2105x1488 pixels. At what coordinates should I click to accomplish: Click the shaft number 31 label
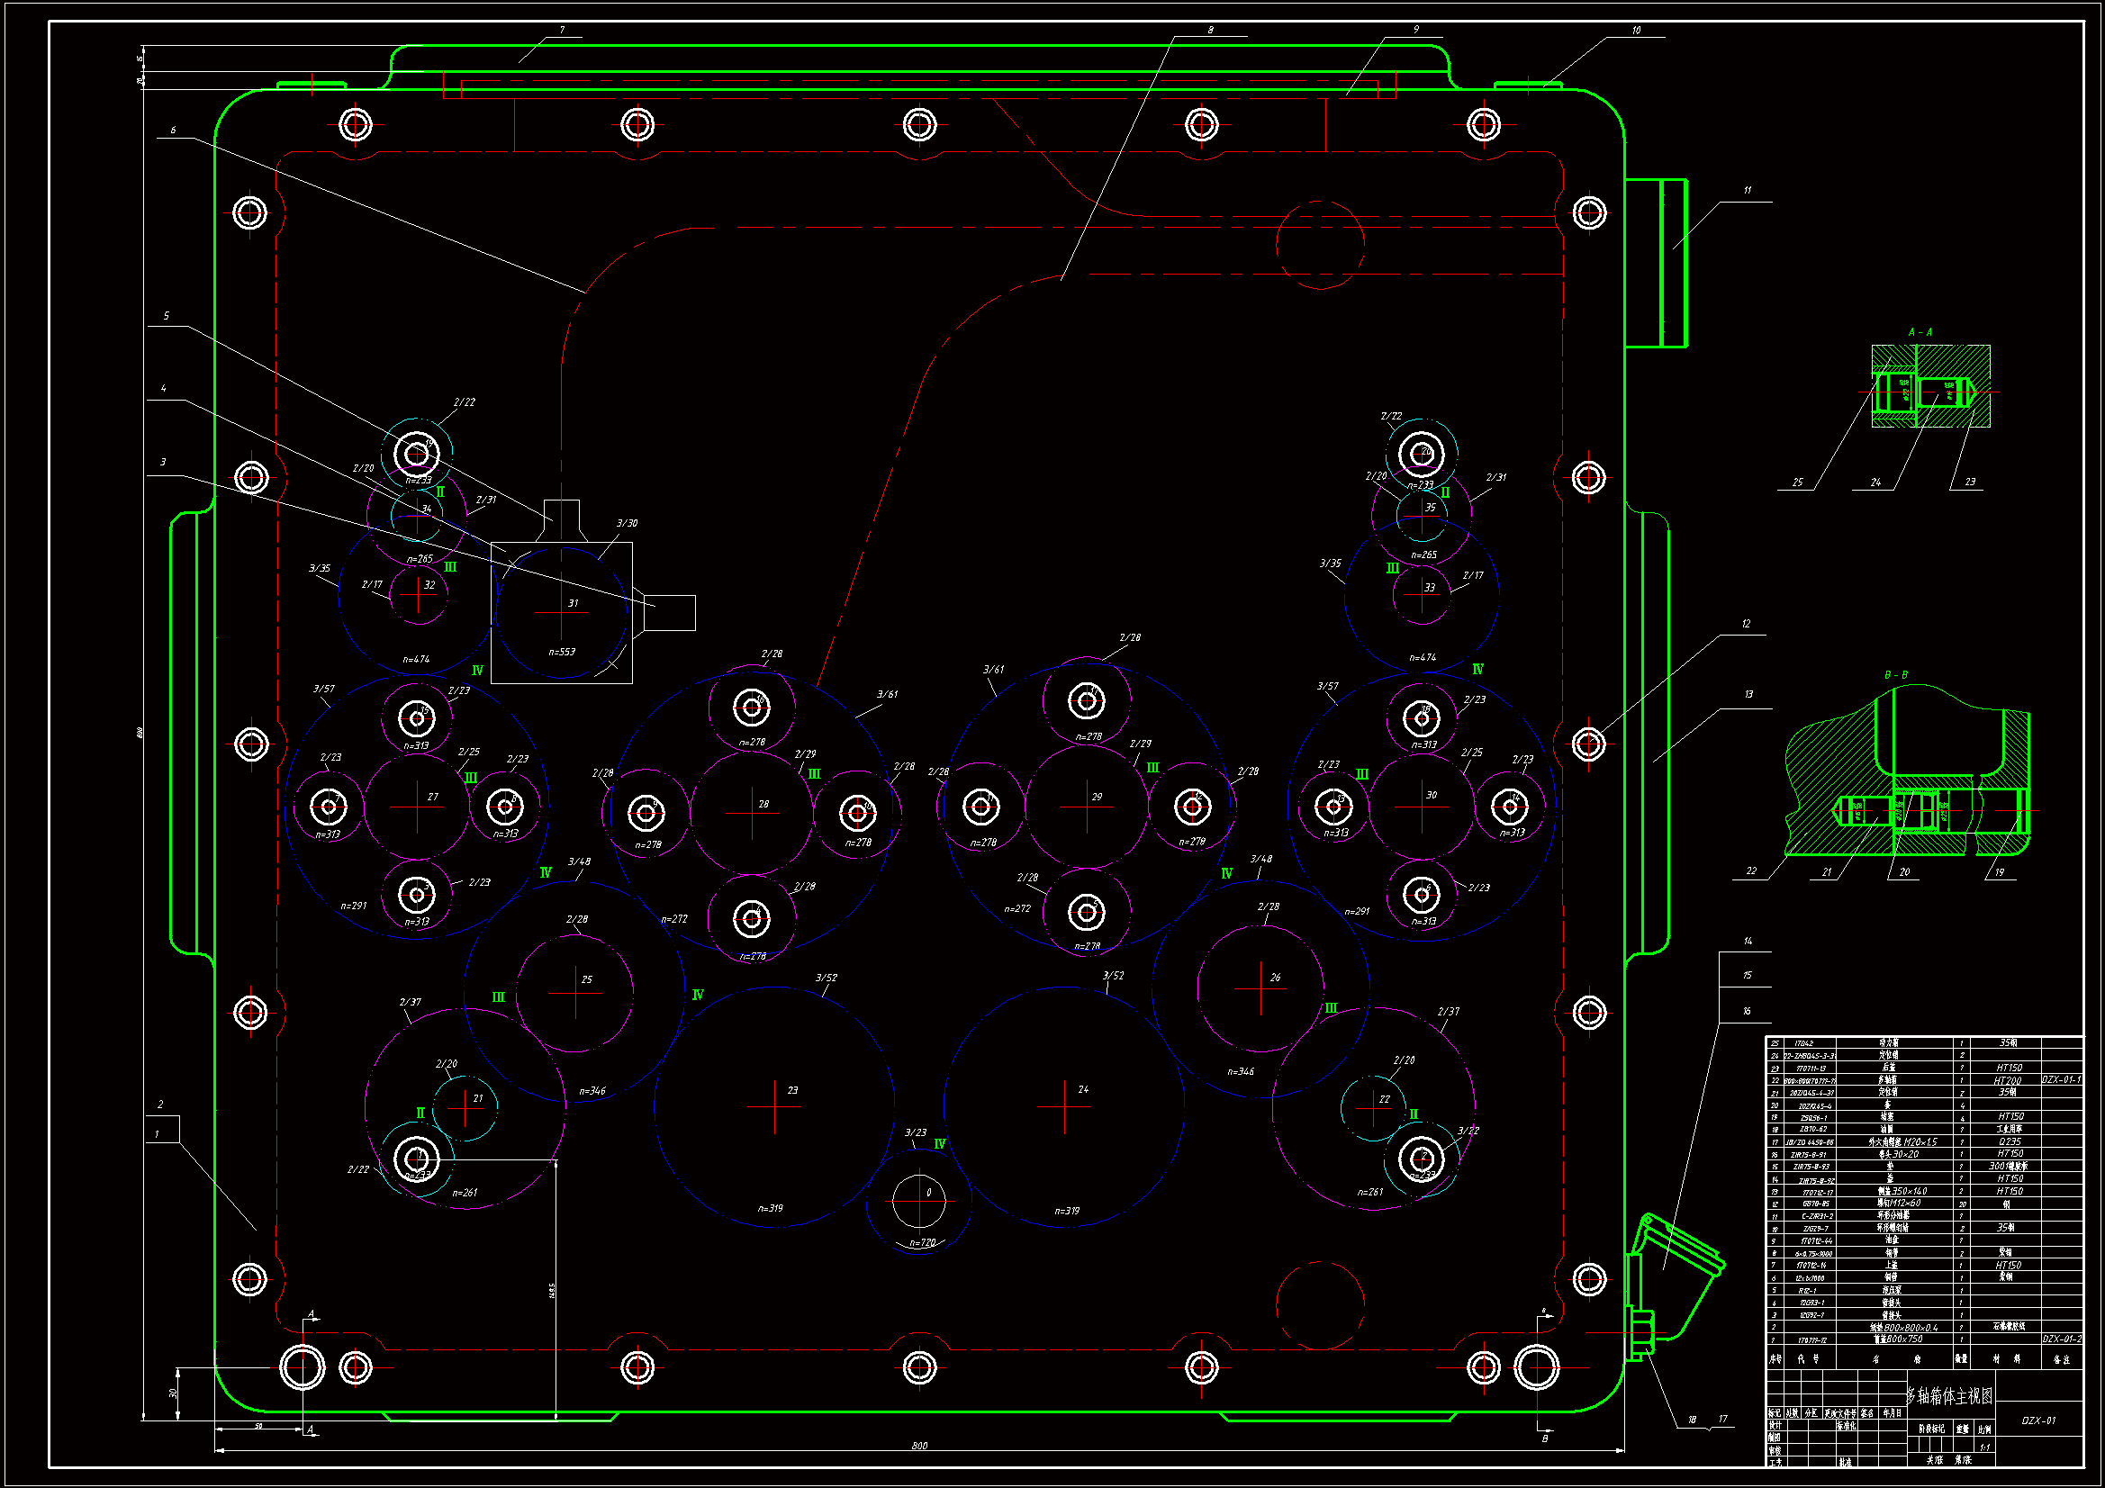(573, 603)
